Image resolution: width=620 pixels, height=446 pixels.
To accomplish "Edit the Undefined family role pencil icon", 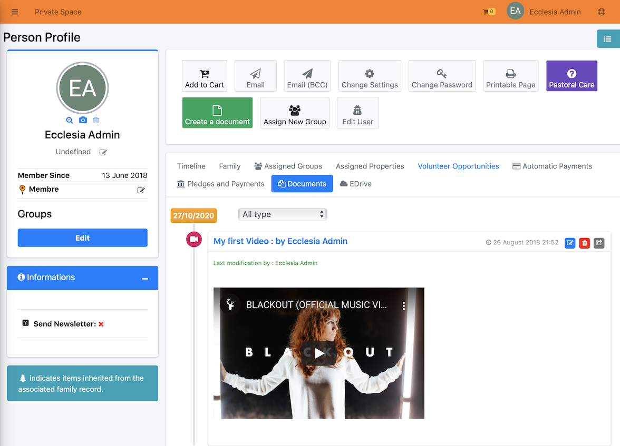I will coord(103,152).
